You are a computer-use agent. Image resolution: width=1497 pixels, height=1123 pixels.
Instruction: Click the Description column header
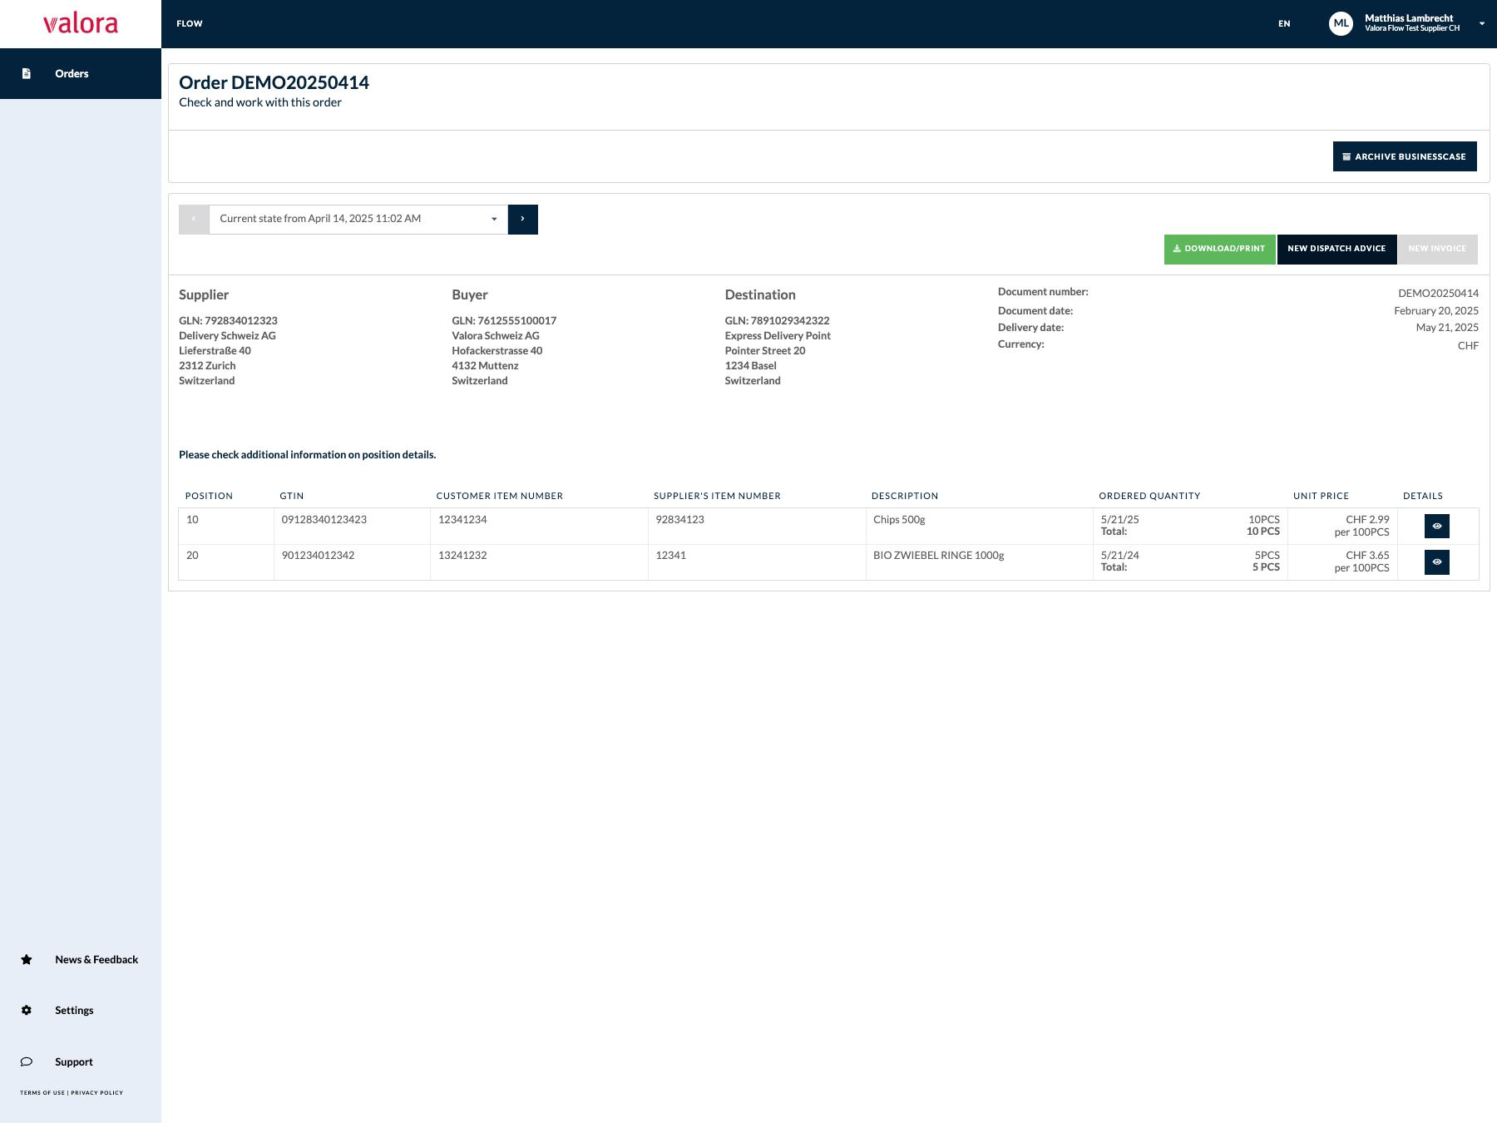tap(905, 496)
